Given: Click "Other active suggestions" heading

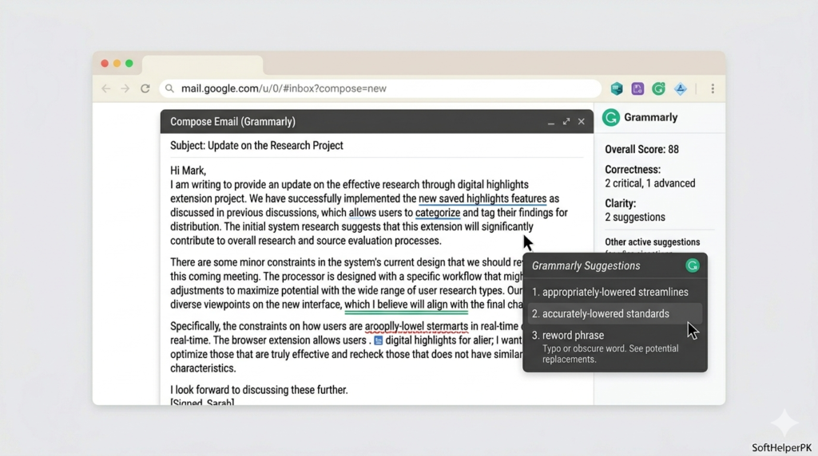Looking at the screenshot, I should click(652, 242).
